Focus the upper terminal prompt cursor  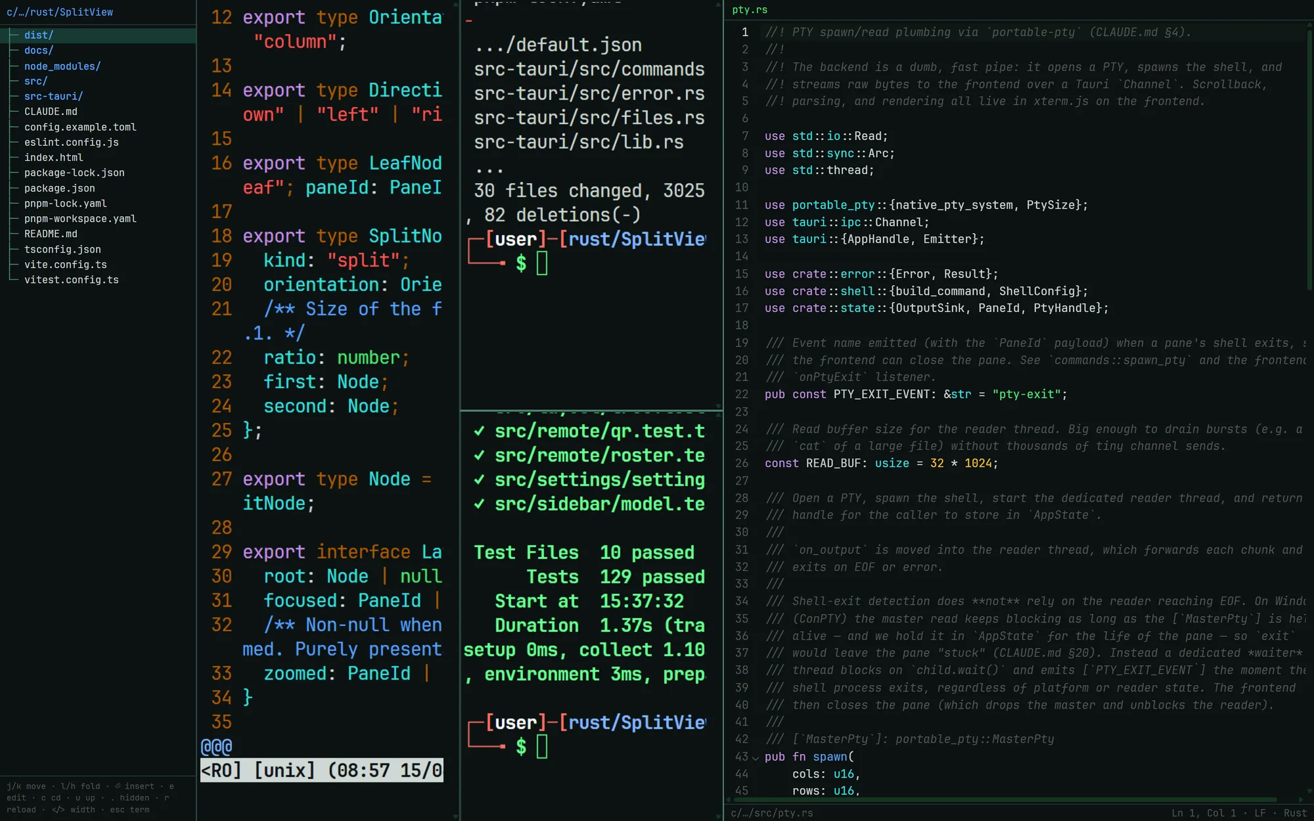pyautogui.click(x=542, y=263)
